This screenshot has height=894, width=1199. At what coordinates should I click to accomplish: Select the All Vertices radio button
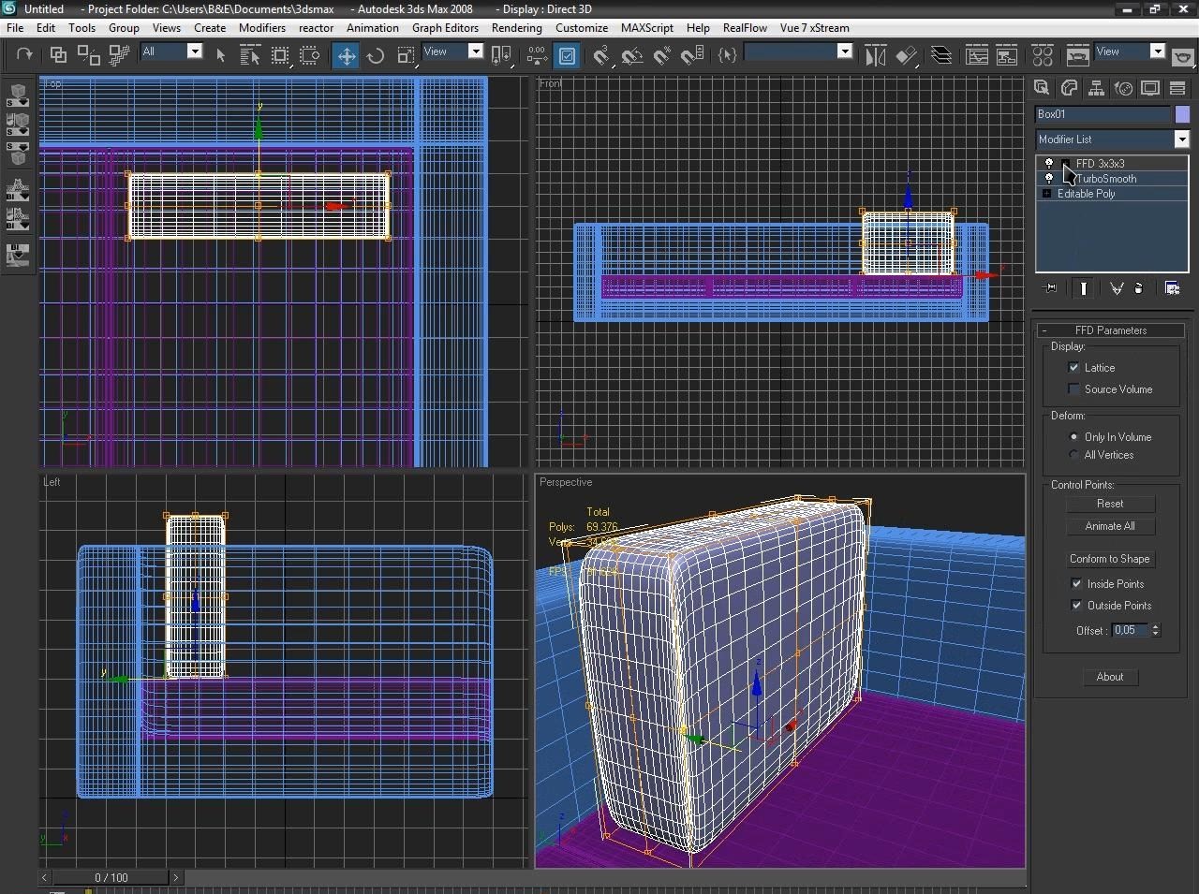coord(1074,455)
